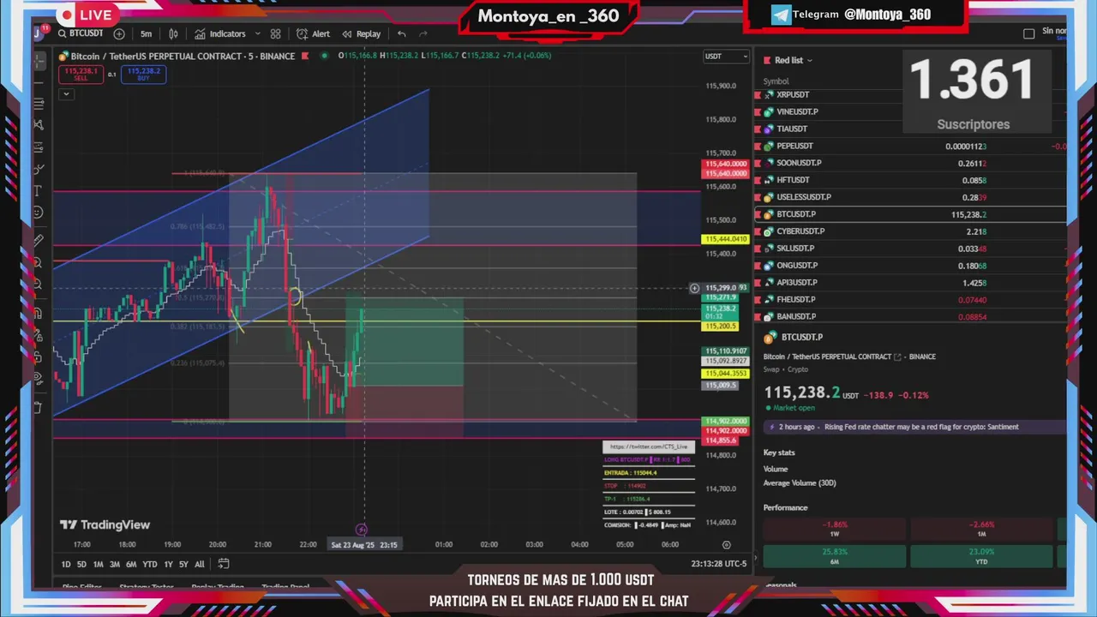Toggle the red flag on PEPEUSDT row
Viewport: 1097px width, 617px height.
pos(758,146)
